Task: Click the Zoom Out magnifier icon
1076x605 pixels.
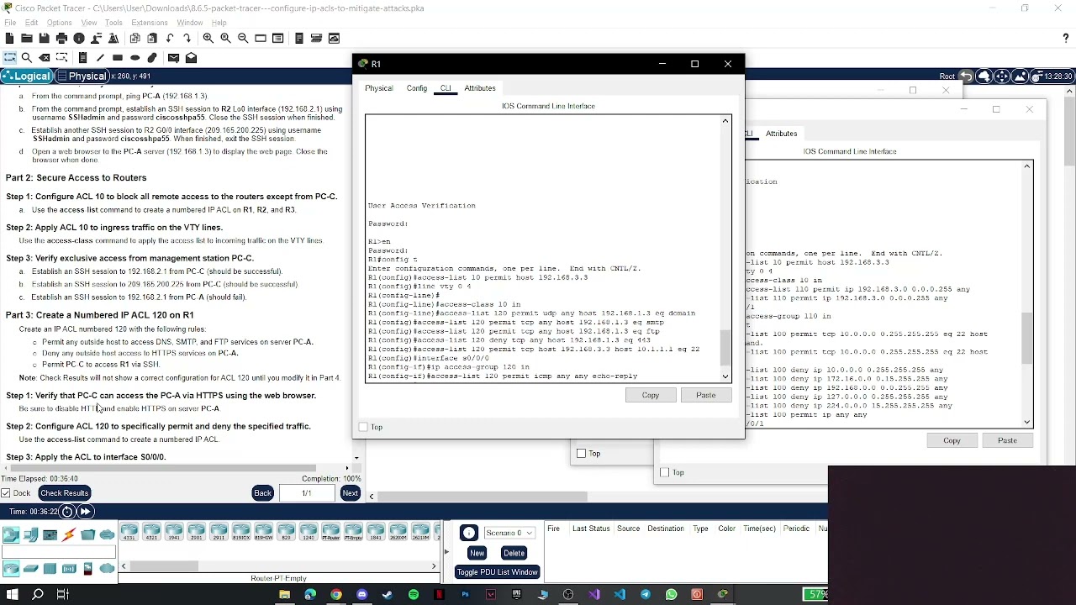Action: pyautogui.click(x=243, y=38)
